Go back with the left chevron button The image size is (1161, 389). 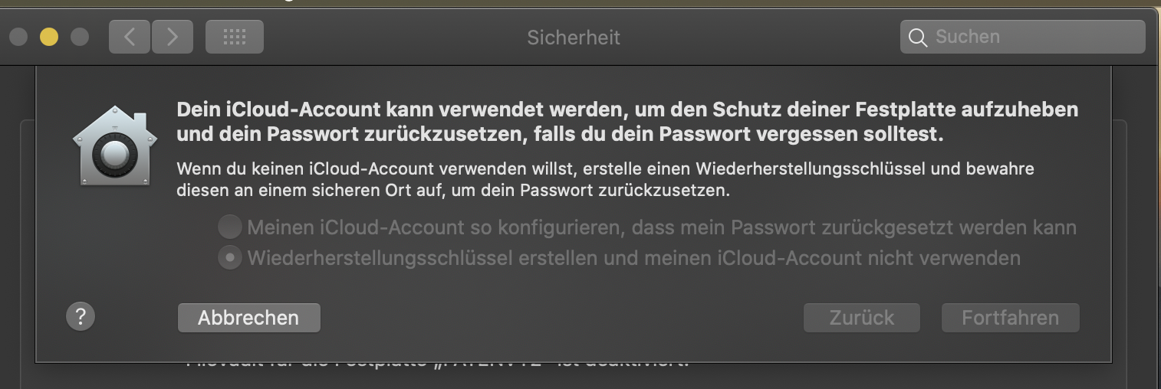(x=130, y=37)
